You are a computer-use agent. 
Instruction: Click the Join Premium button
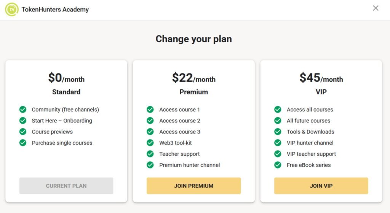tap(193, 186)
